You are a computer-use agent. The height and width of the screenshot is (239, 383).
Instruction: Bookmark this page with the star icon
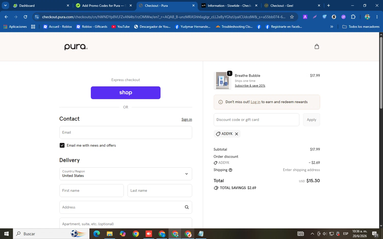pos(292,17)
